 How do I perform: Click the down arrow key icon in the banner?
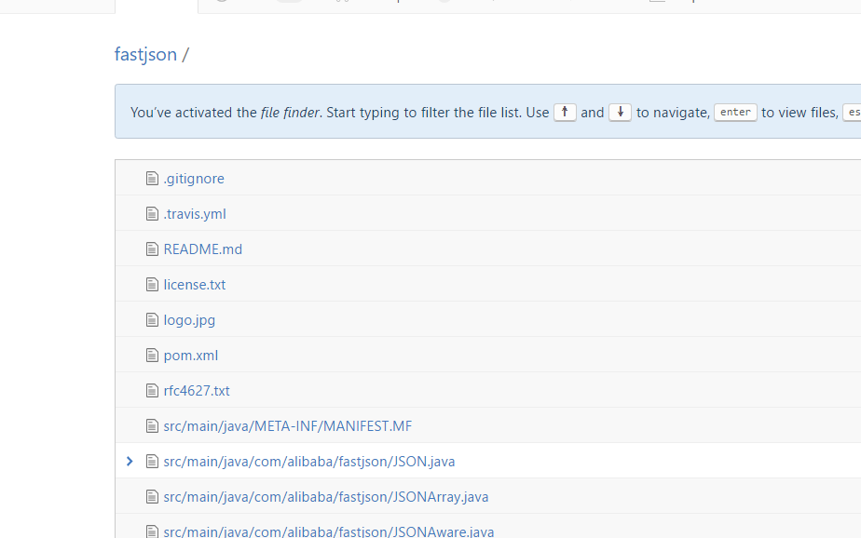(620, 111)
